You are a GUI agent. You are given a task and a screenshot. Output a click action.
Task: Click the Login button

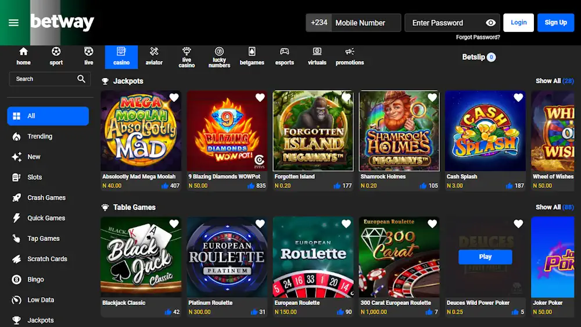tap(518, 23)
